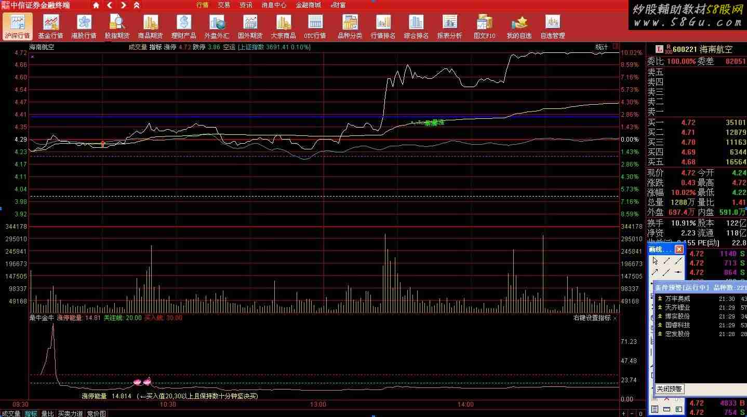Open OTC行情 quotes icon

(315, 26)
